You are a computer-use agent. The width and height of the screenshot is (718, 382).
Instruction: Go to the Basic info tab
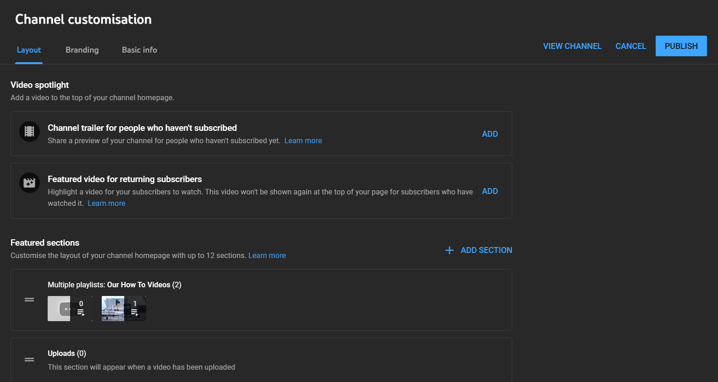pos(139,50)
